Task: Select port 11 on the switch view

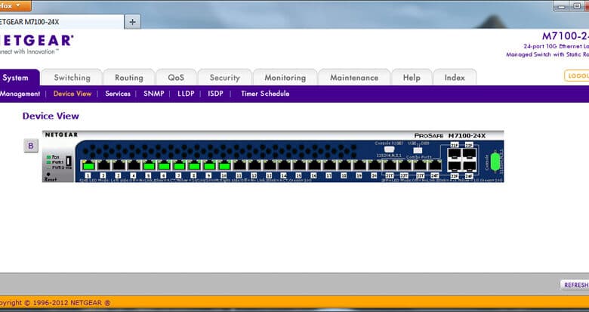Action: [239, 165]
